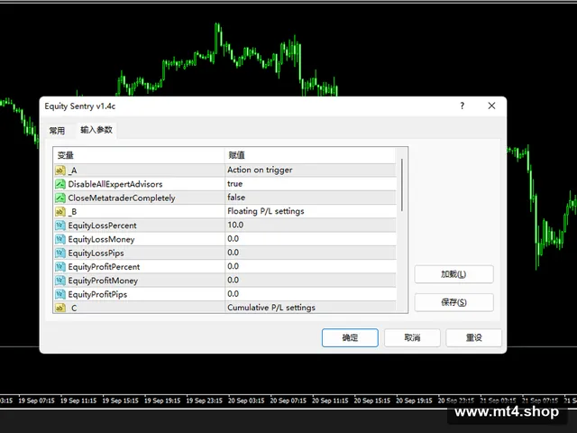577x433 pixels.
Task: Click the boolean icon beside DisableAllExpertAdvisors
Action: [x=60, y=184]
